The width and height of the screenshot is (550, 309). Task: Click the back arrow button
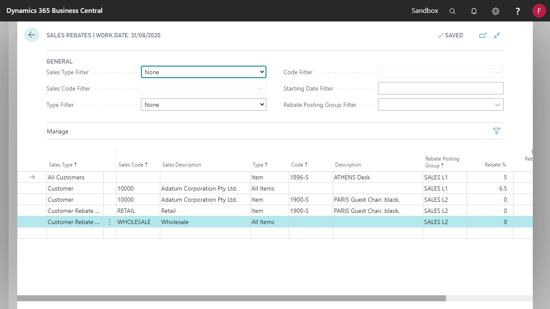(x=32, y=35)
